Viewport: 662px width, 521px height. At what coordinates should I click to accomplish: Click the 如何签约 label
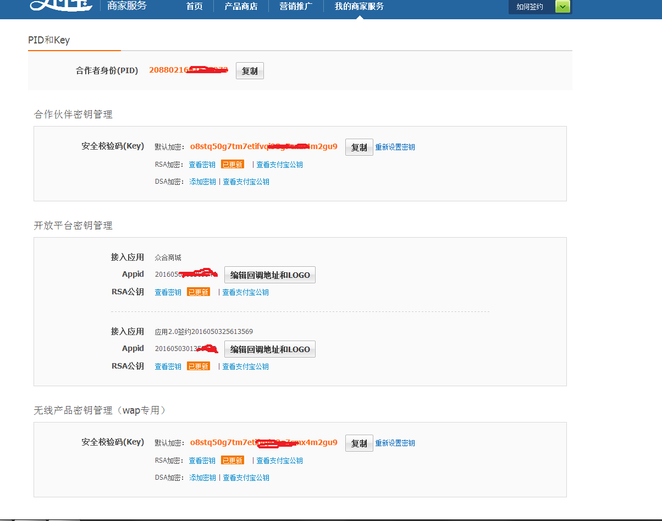pos(530,7)
